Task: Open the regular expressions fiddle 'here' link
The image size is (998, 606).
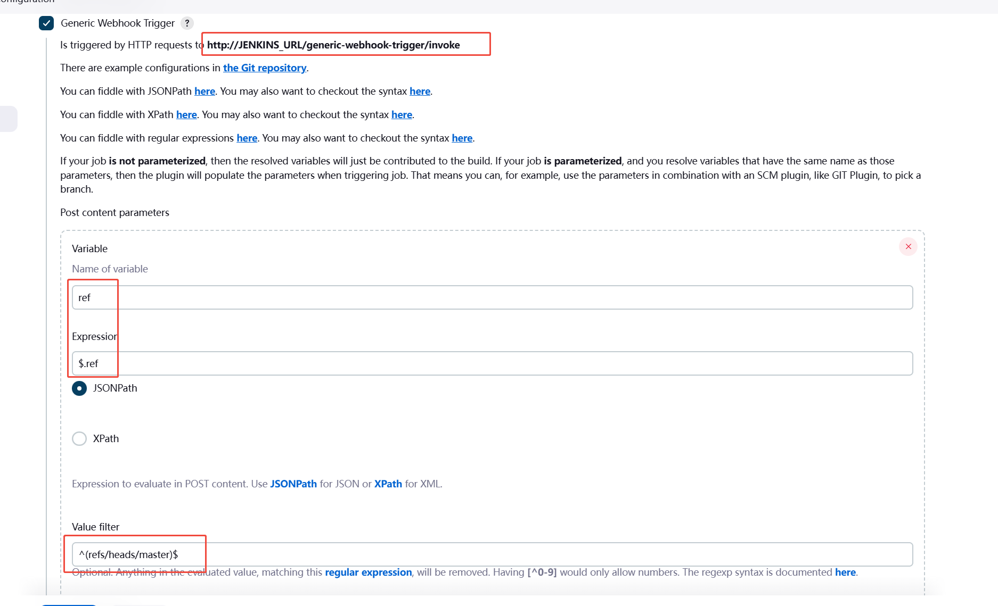Action: (247, 138)
